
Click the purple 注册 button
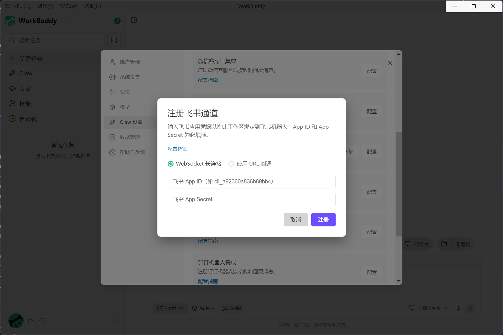pos(323,220)
